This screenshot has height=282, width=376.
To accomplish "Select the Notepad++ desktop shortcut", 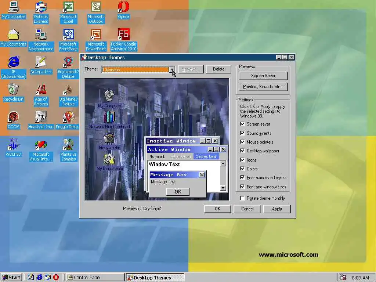I will click(41, 65).
